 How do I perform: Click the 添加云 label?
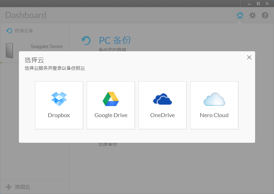click(x=22, y=187)
